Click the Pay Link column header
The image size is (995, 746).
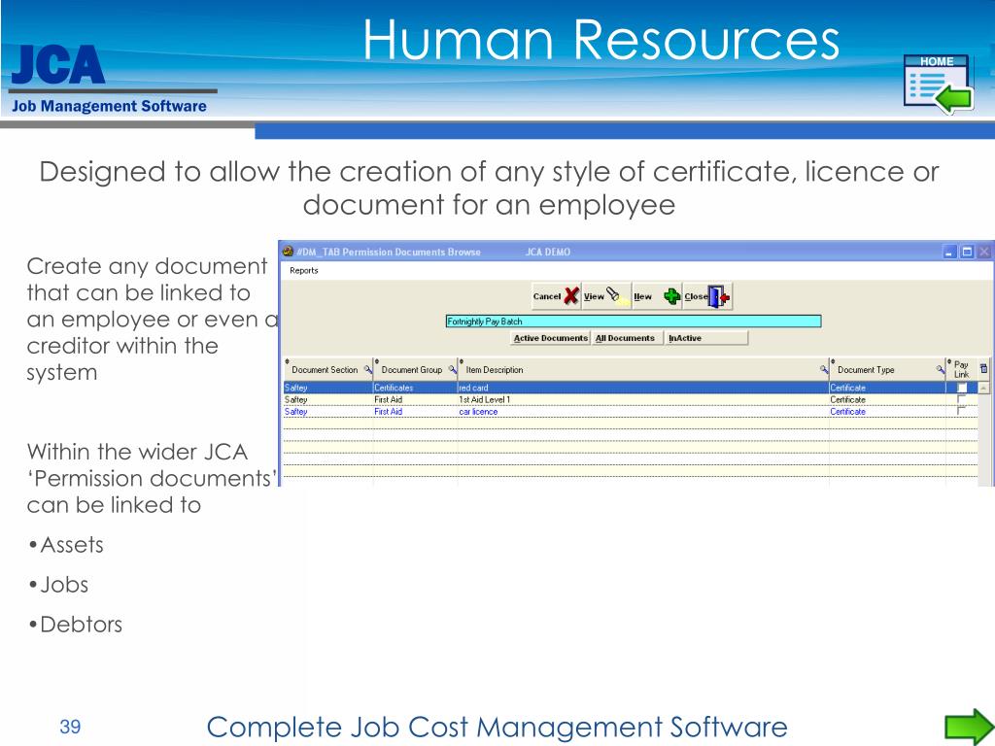(961, 369)
